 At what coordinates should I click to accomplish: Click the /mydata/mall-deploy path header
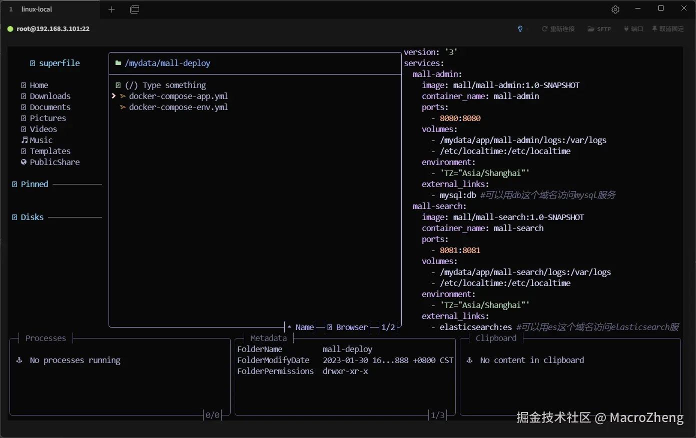(x=168, y=63)
